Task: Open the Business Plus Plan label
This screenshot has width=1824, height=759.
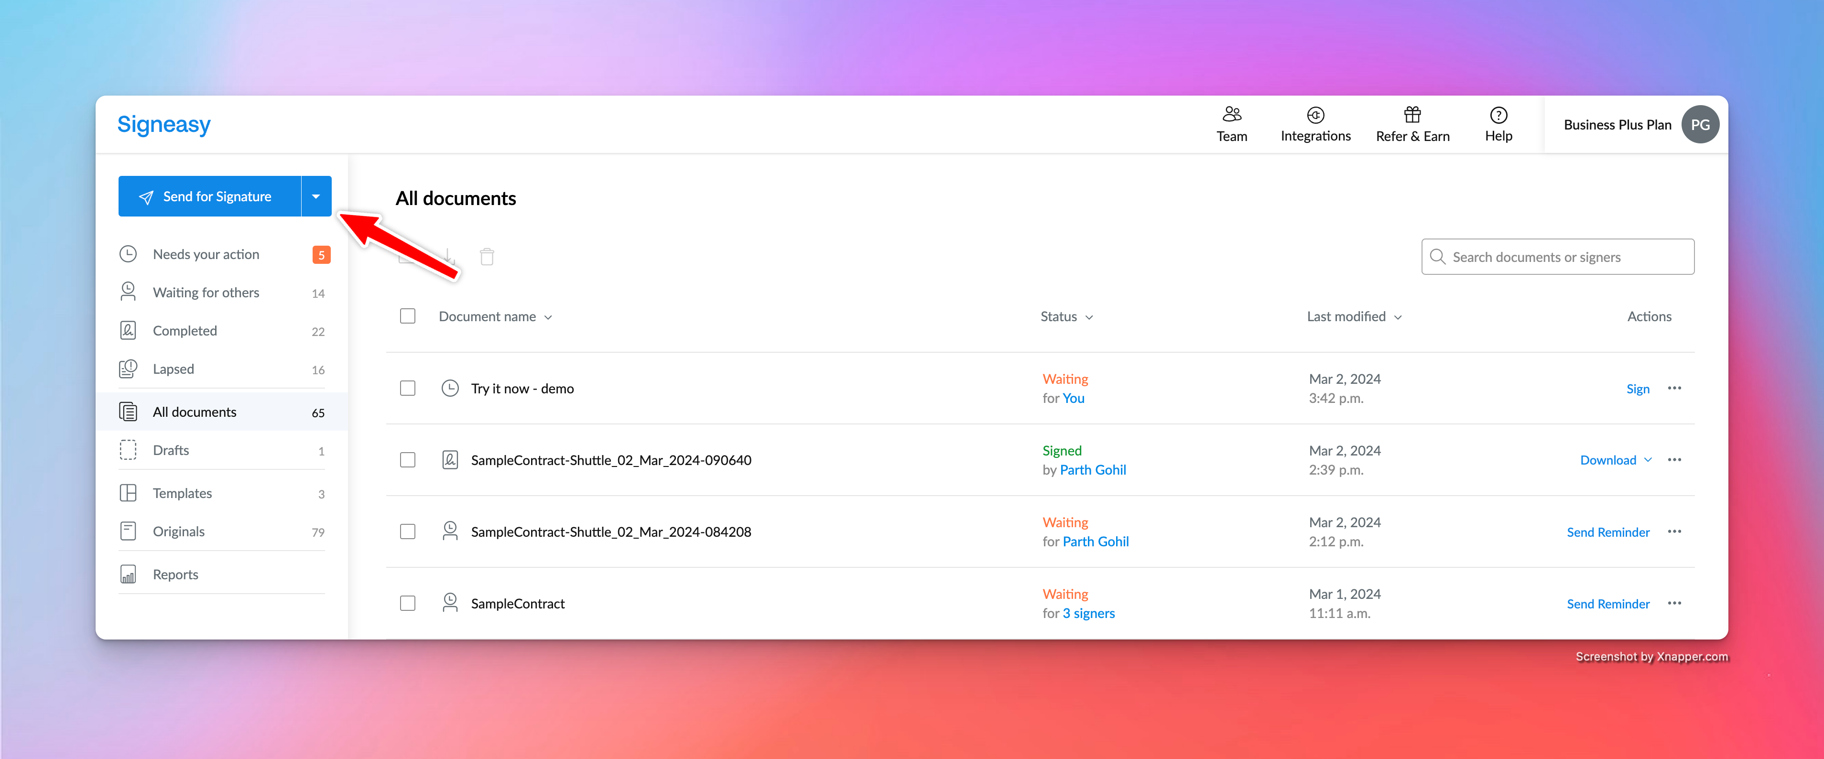Action: tap(1617, 125)
